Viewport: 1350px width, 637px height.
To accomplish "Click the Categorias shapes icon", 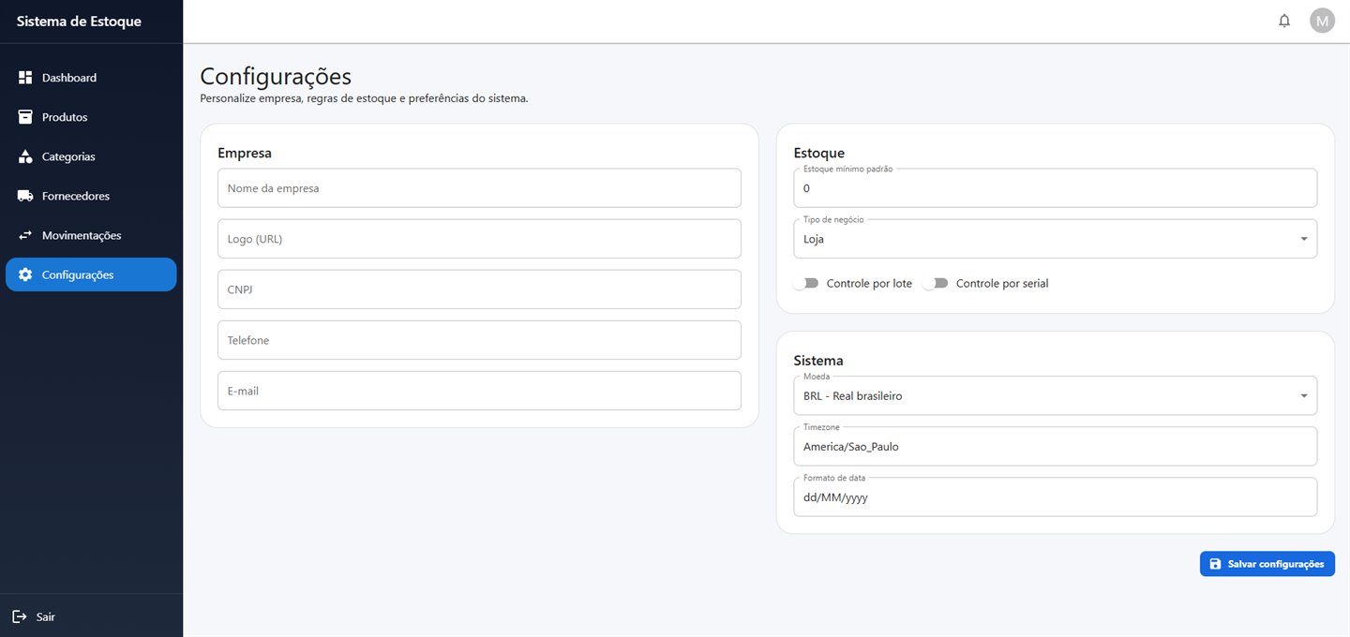I will click(25, 156).
